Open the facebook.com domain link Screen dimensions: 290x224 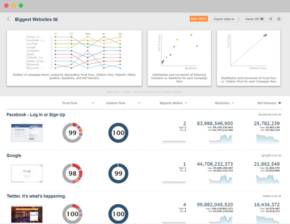(x=268, y=115)
